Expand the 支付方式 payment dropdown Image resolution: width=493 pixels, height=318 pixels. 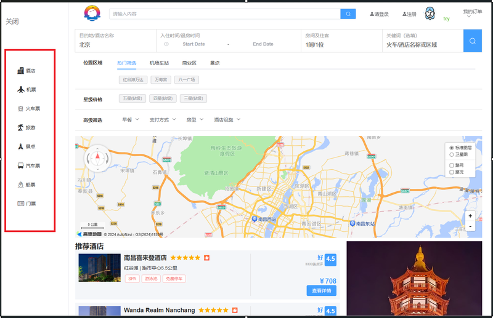tap(163, 119)
